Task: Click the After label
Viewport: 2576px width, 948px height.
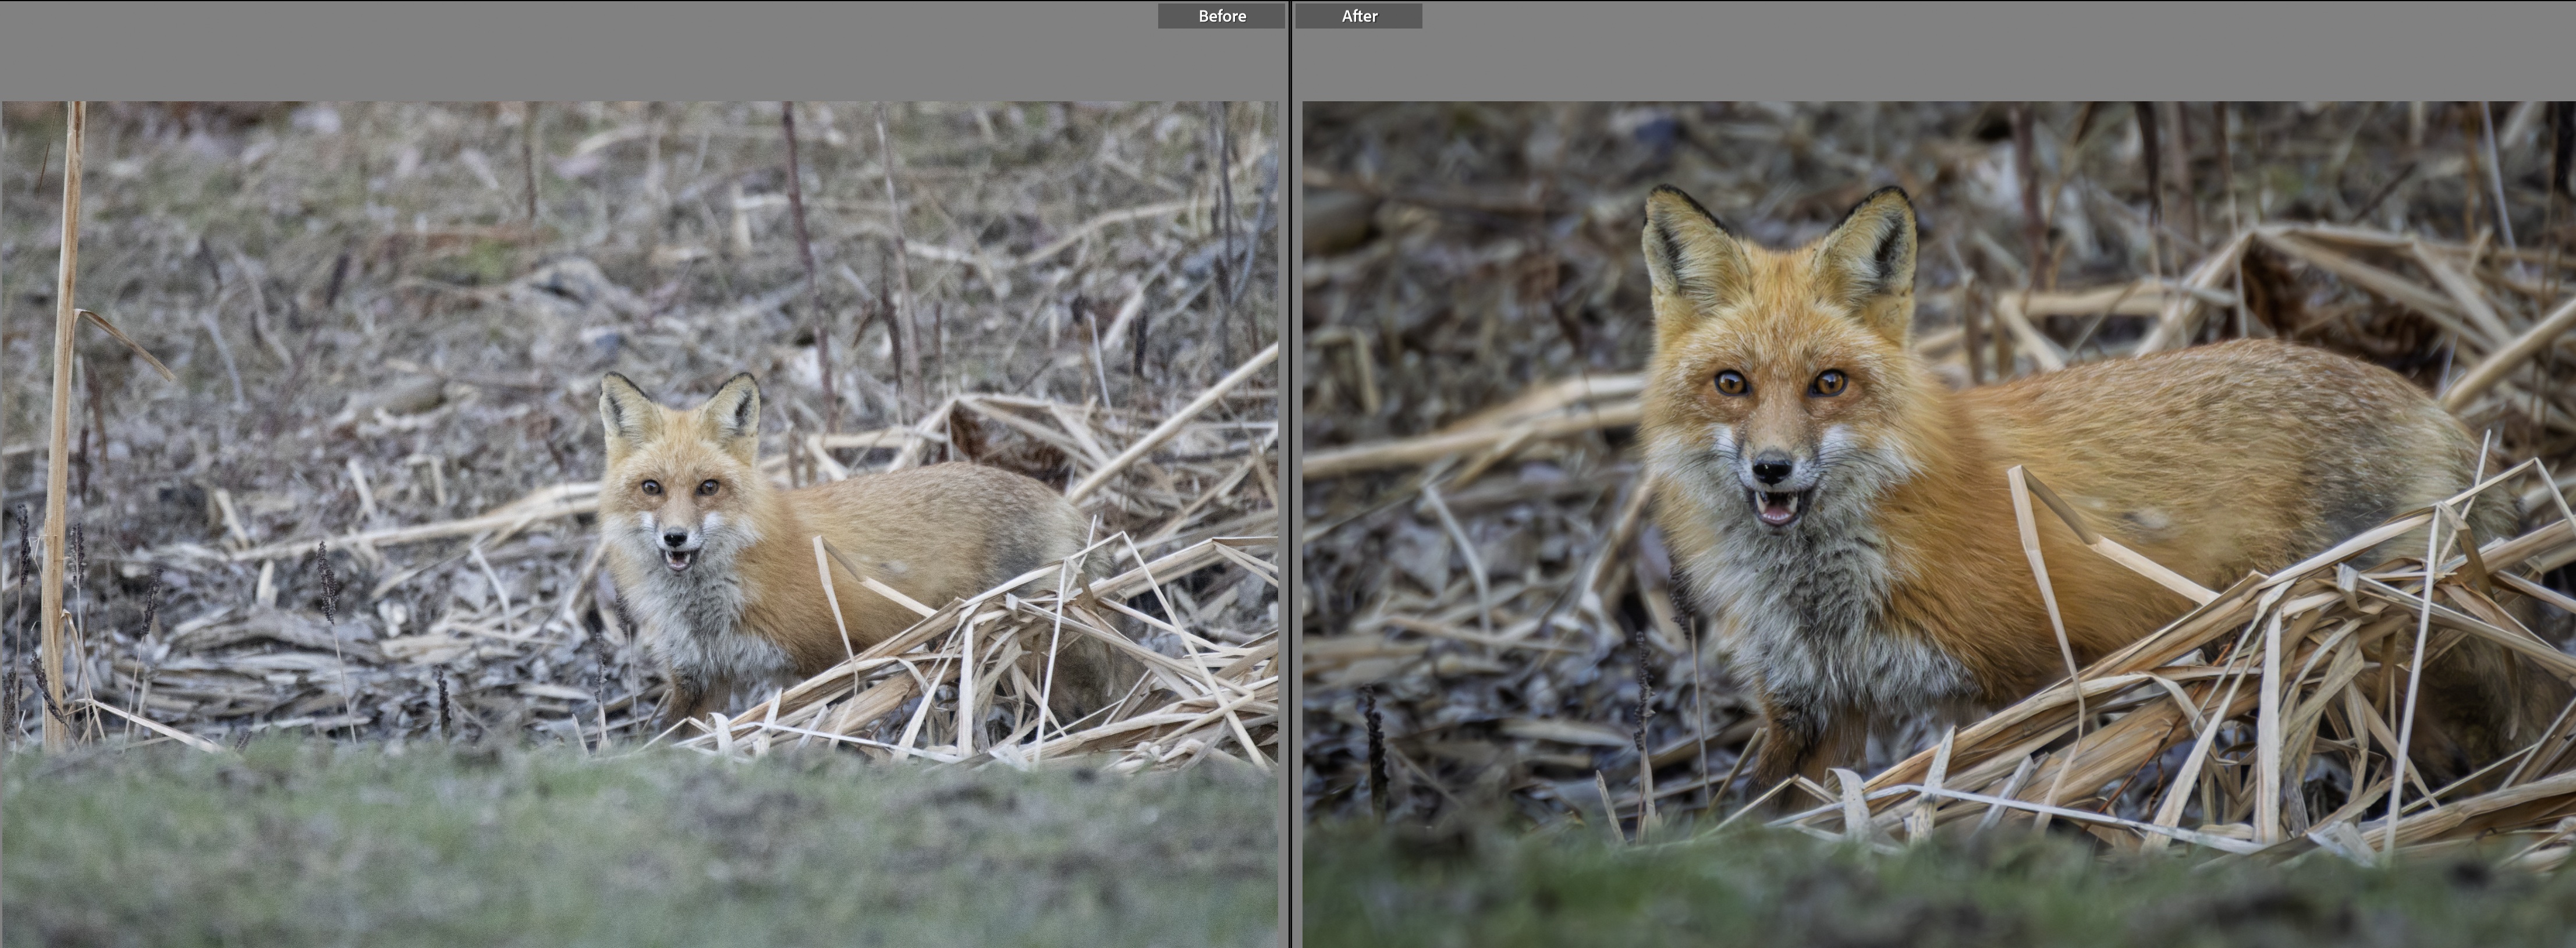Action: point(1359,16)
